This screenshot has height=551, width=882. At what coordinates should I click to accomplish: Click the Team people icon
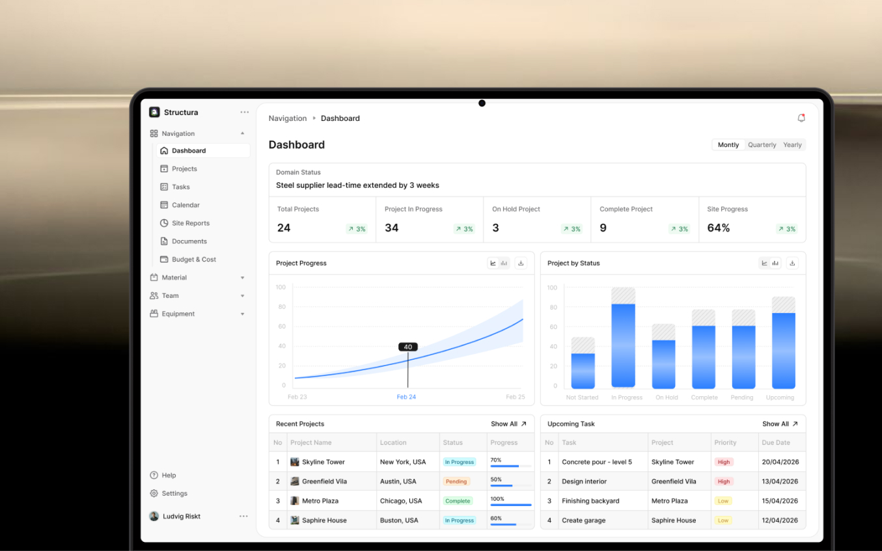[154, 295]
